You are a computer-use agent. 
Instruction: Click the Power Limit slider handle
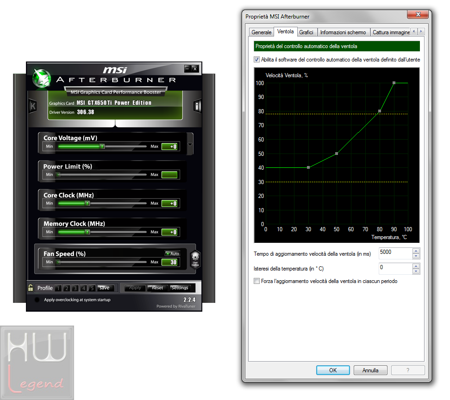pyautogui.click(x=58, y=175)
